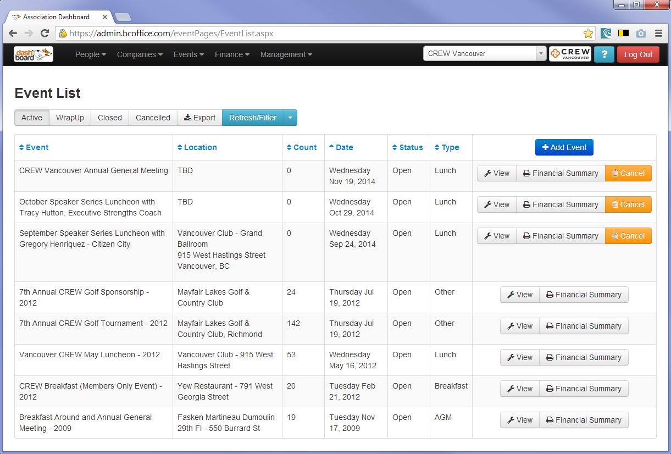The height and width of the screenshot is (454, 671).
Task: Click the count value "142"
Action: click(293, 323)
